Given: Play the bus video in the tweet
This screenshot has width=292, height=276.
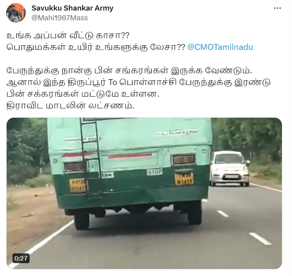Looking at the screenshot, I should pyautogui.click(x=144, y=193).
